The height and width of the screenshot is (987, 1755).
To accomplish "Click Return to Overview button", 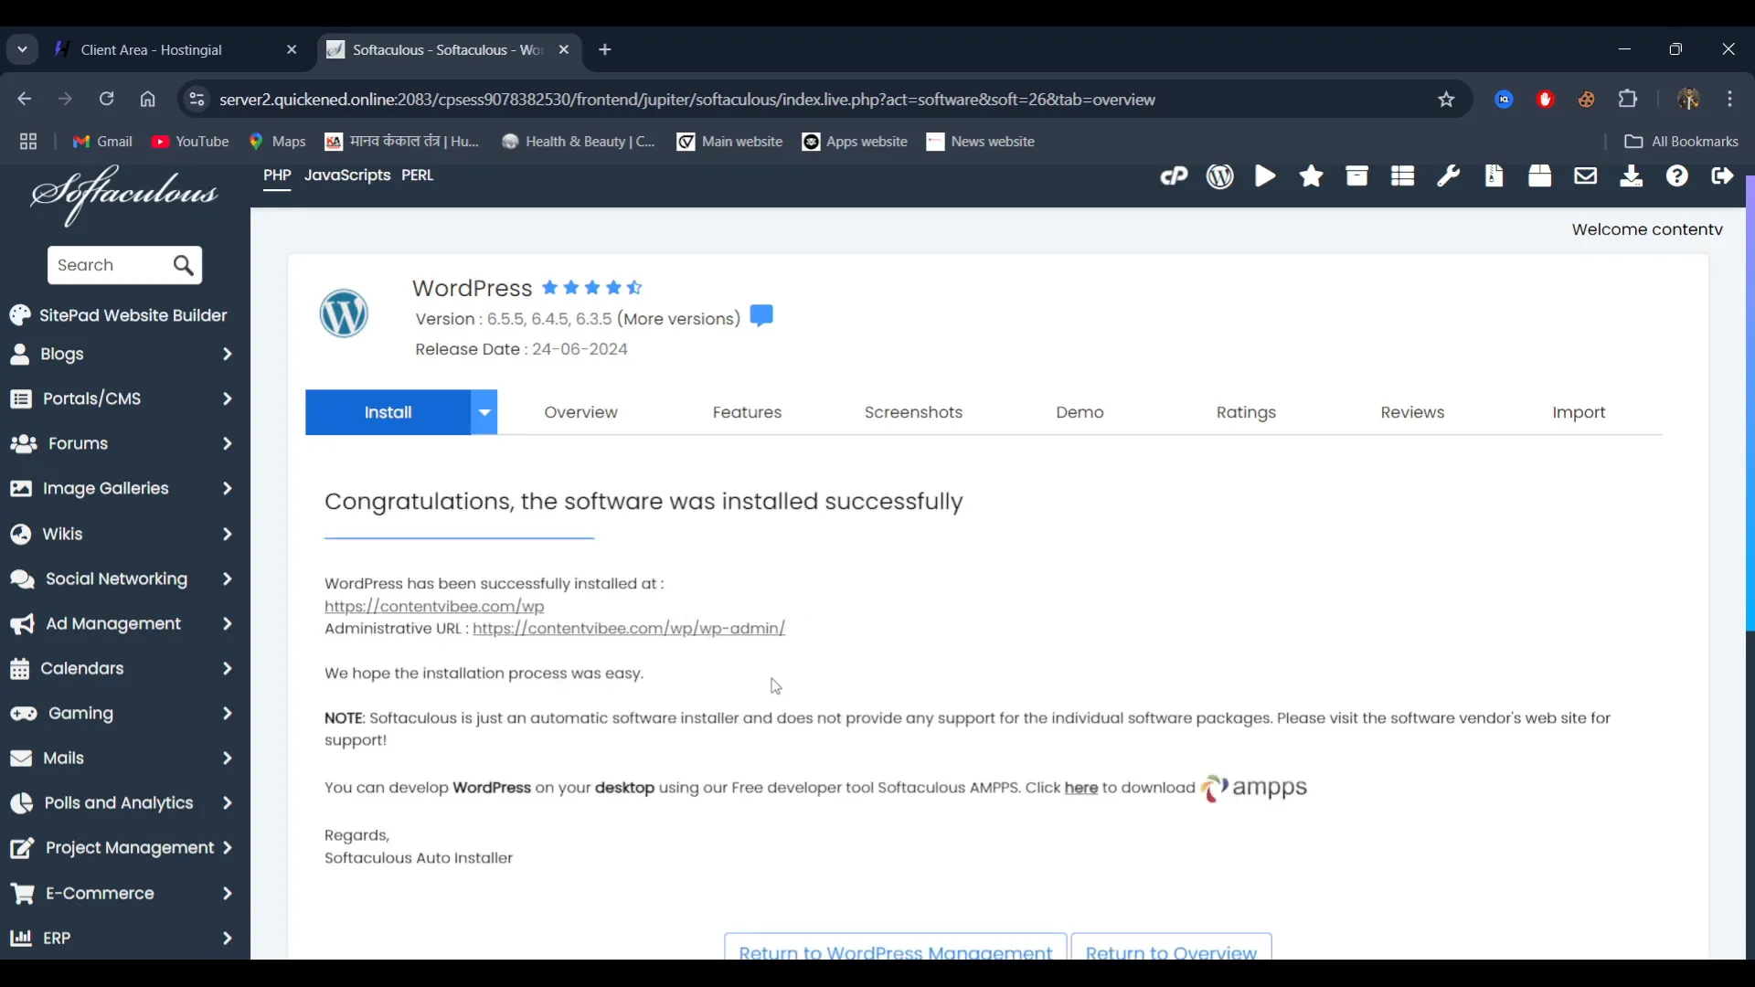I will [1171, 947].
